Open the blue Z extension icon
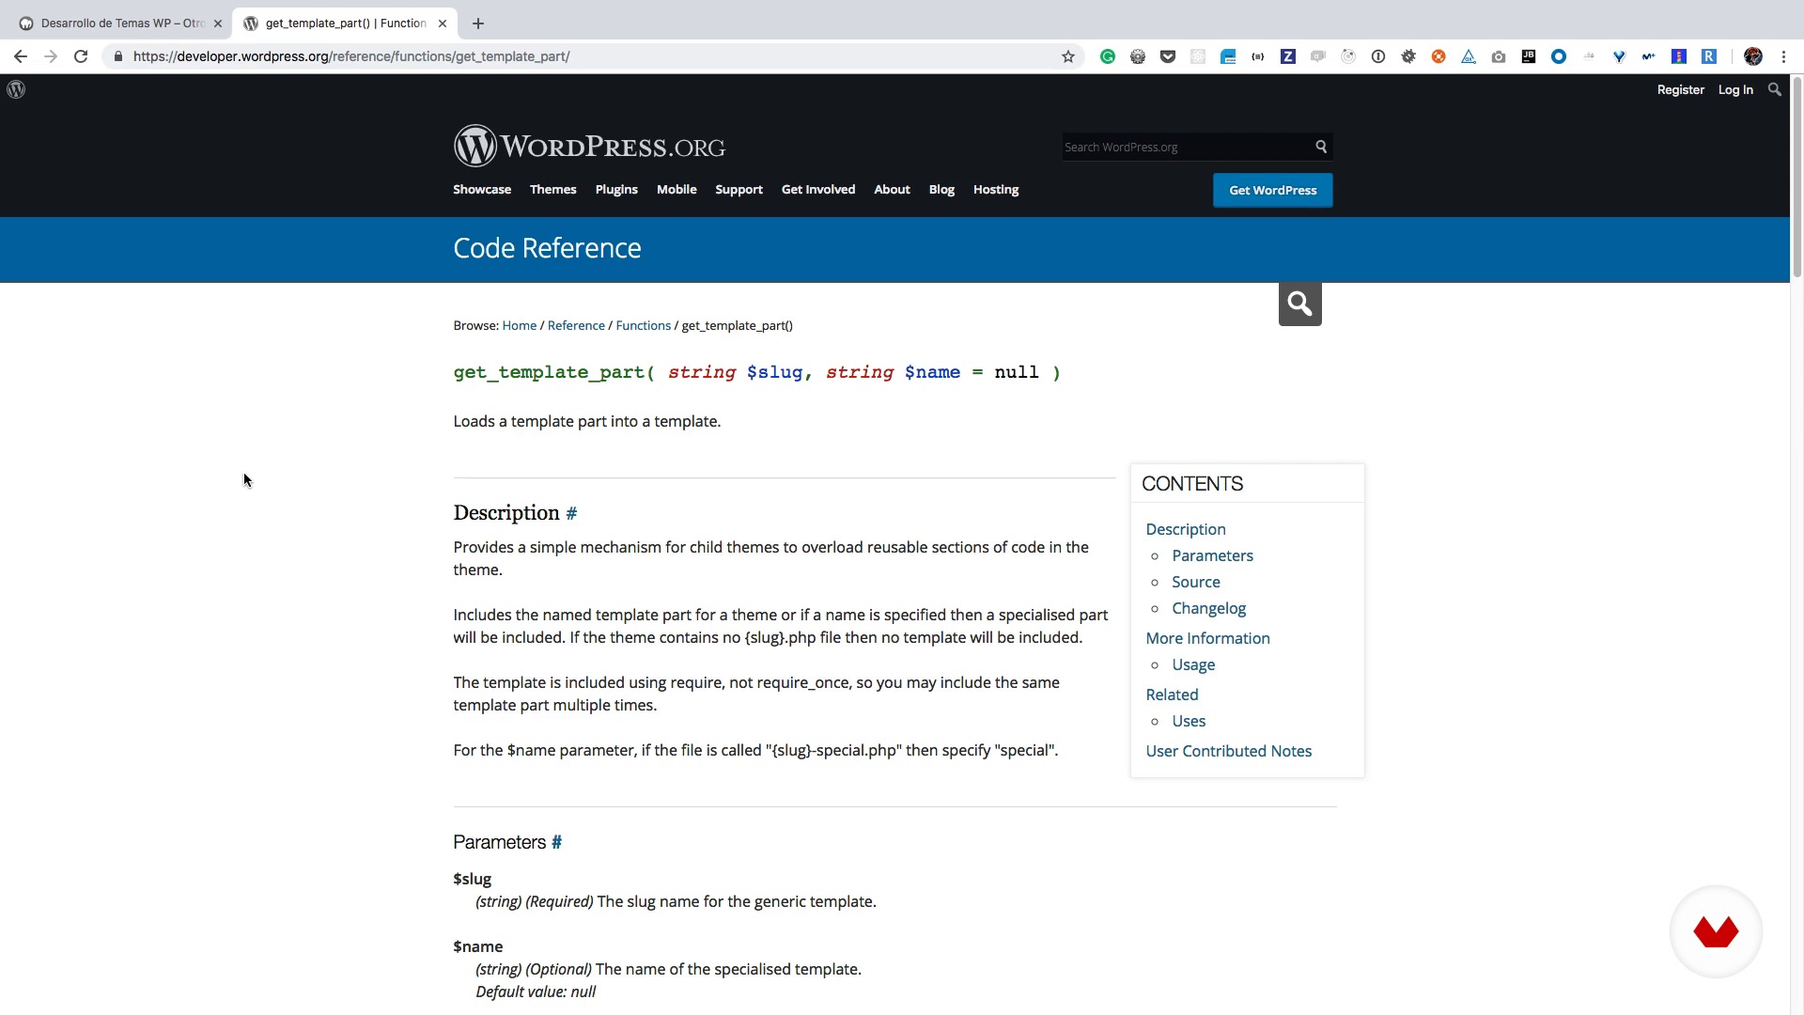Viewport: 1804px width, 1015px height. [1288, 56]
